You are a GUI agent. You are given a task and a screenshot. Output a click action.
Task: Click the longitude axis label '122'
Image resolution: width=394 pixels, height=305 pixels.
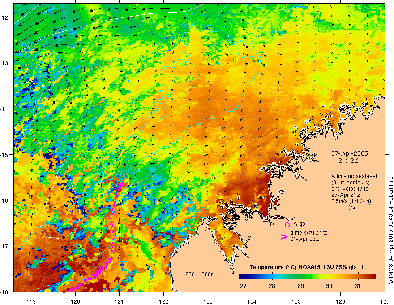click(x=163, y=301)
